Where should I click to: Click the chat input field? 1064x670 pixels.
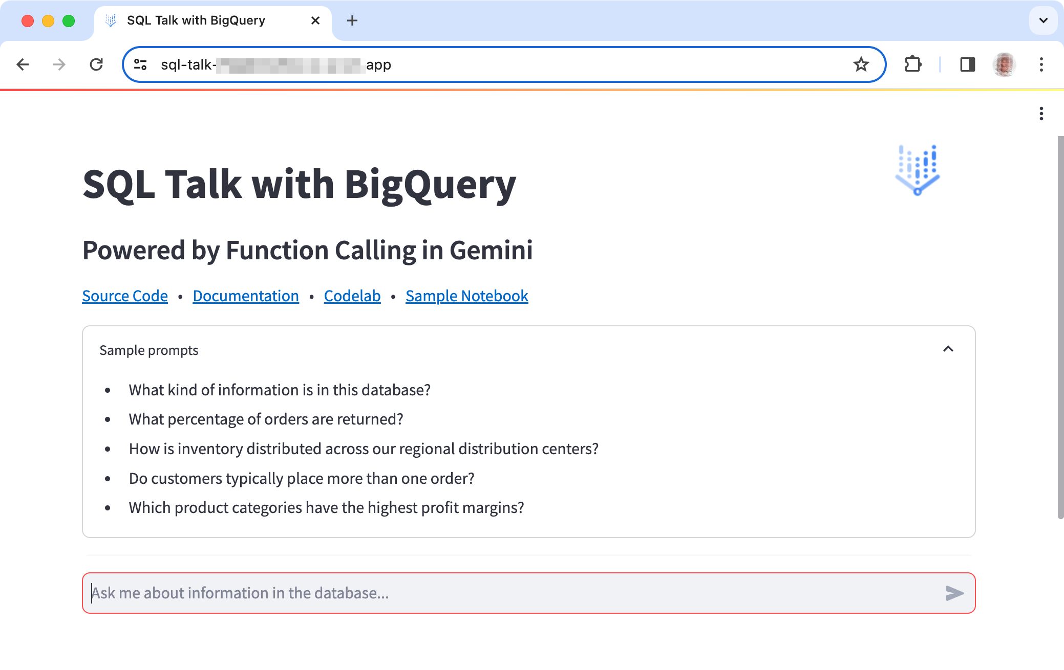528,593
